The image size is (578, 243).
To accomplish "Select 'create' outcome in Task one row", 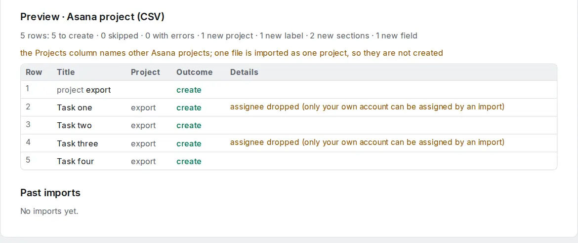I will 189,108.
